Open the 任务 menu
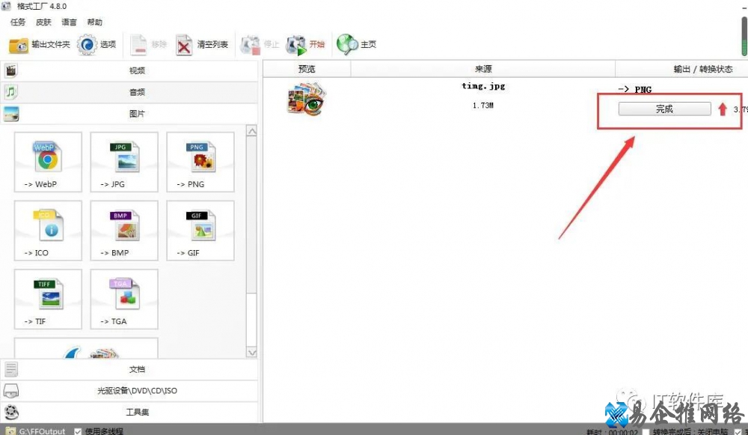 [x=18, y=22]
